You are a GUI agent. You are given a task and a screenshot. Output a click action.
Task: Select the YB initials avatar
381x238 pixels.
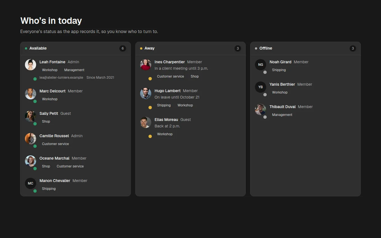pyautogui.click(x=261, y=87)
